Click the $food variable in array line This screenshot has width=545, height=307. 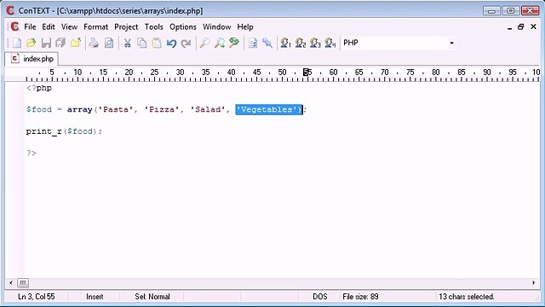39,110
